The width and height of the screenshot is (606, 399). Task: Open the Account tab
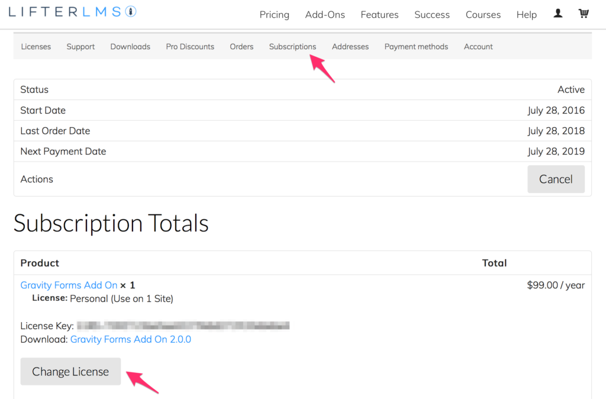click(x=478, y=46)
